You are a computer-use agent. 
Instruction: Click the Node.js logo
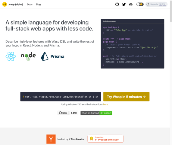pos(28,56)
